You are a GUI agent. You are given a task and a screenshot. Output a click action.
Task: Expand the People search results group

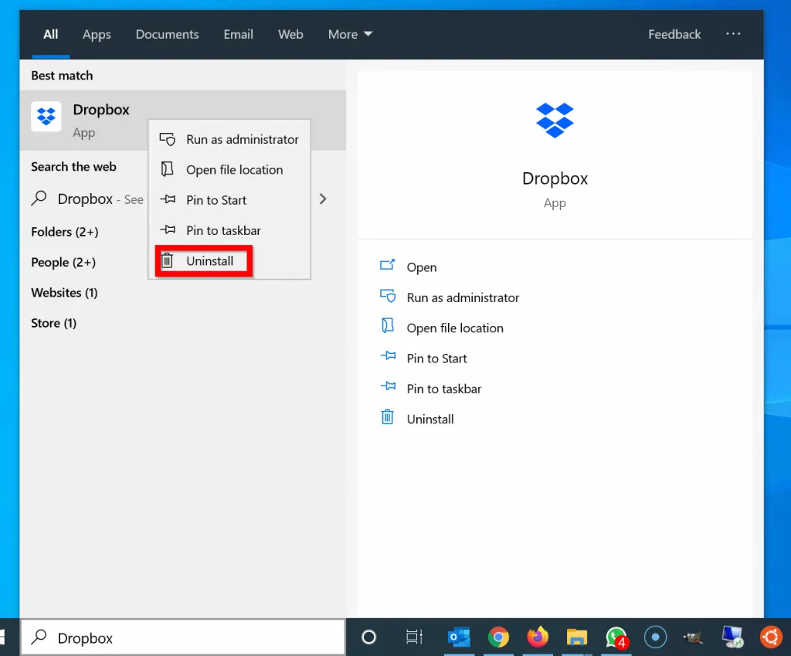pos(63,262)
